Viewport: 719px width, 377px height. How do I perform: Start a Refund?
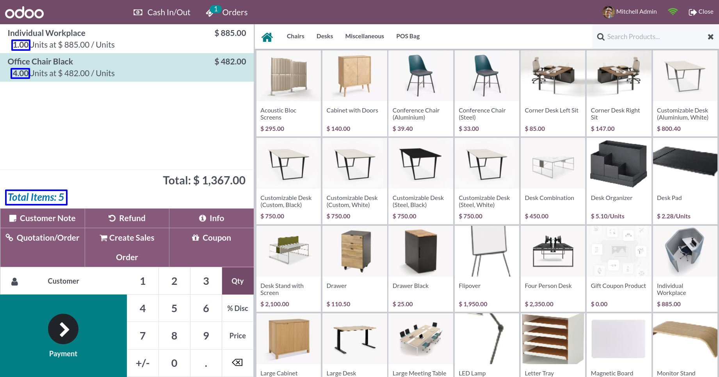tap(127, 218)
